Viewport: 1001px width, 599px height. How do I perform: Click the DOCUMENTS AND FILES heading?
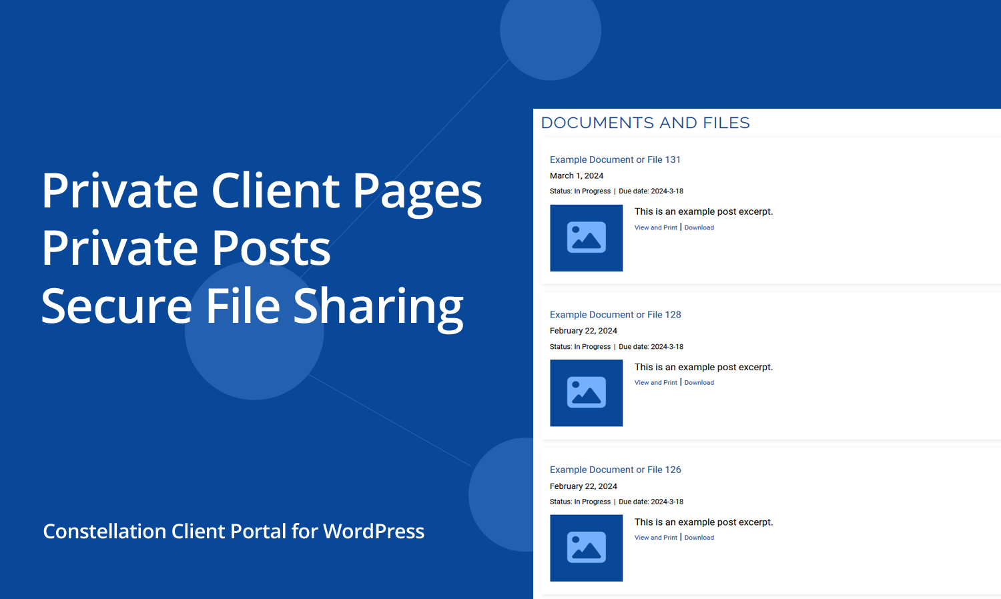click(645, 123)
